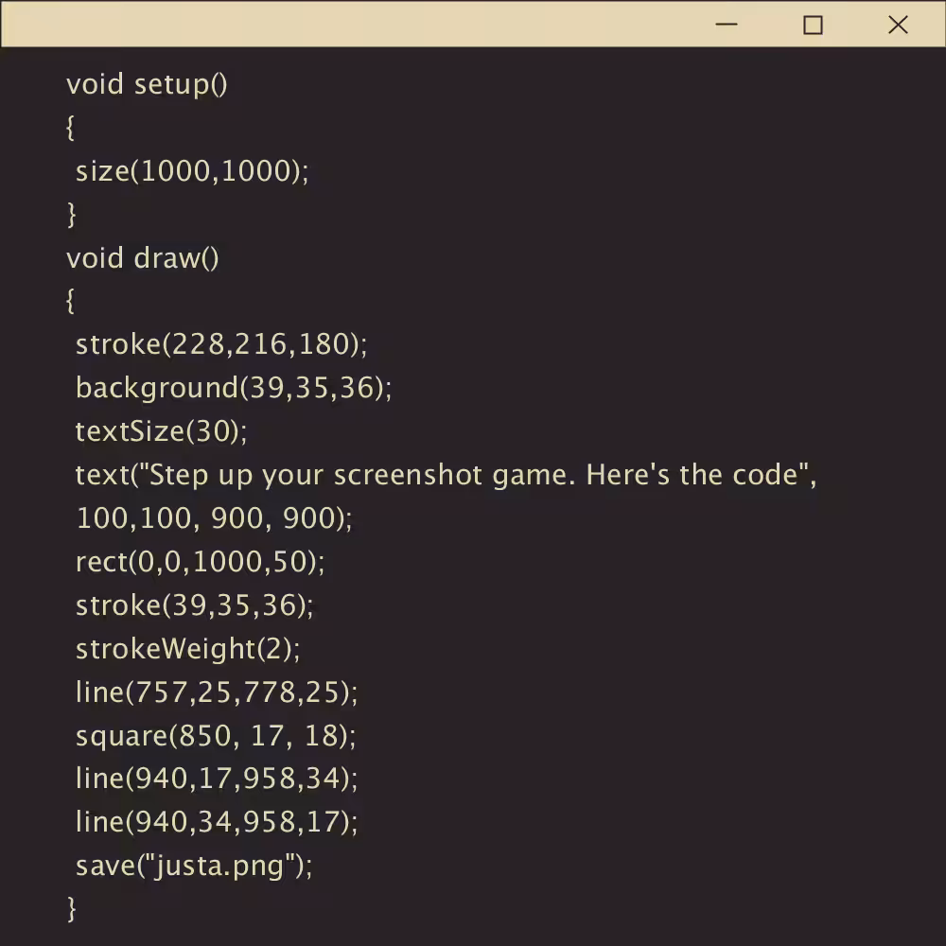
Task: Click the 'line(940,34,958,17);' line
Action: click(217, 822)
